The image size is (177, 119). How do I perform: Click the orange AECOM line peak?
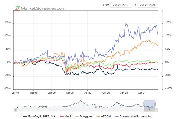(149, 40)
